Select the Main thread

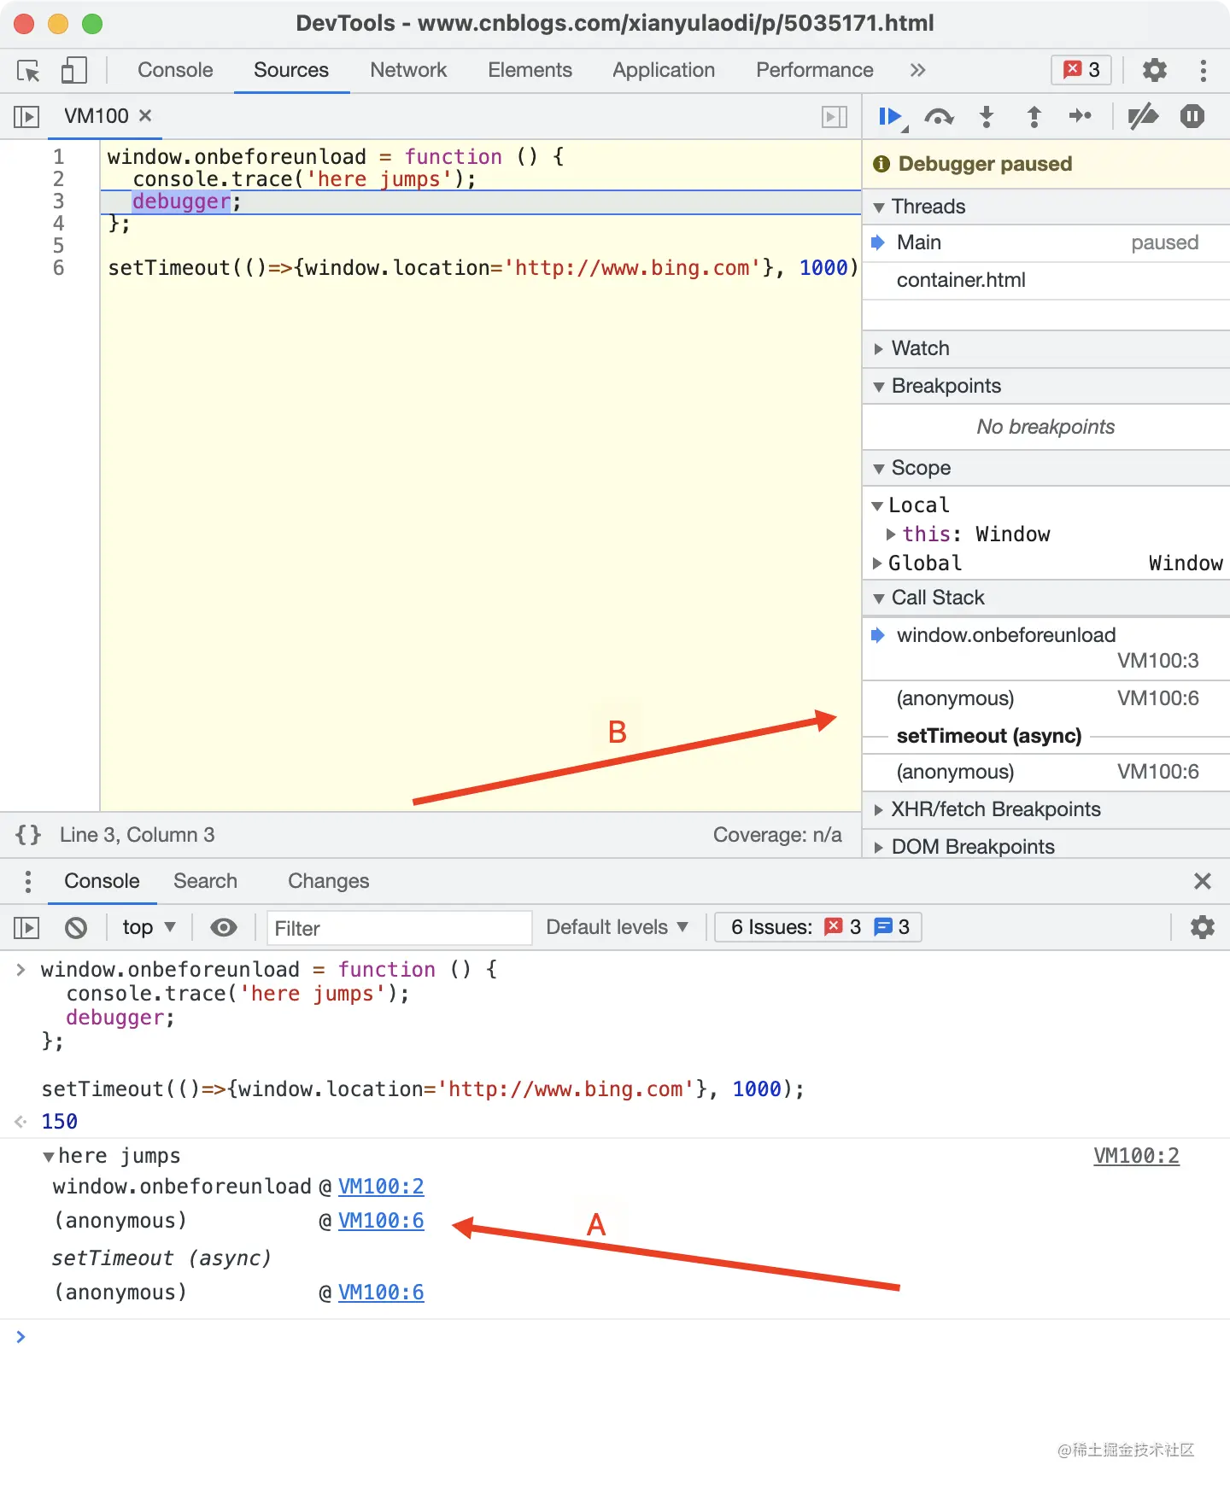tap(1046, 242)
